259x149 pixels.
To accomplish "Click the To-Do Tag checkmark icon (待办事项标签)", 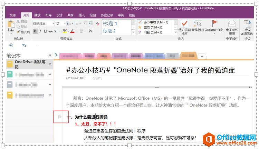I will coord(184,23).
